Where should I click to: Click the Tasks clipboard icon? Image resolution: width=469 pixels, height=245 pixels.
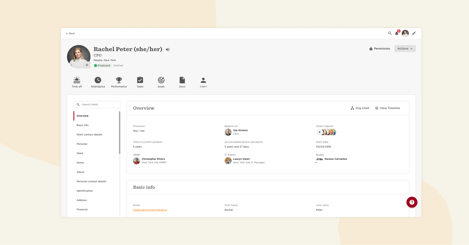pyautogui.click(x=140, y=80)
